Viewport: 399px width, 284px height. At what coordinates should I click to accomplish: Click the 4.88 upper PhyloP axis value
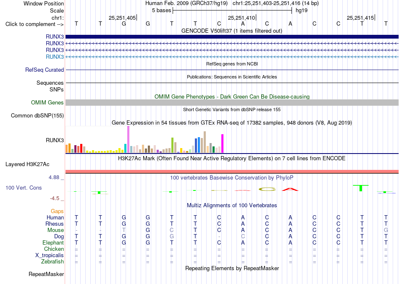tap(54, 177)
